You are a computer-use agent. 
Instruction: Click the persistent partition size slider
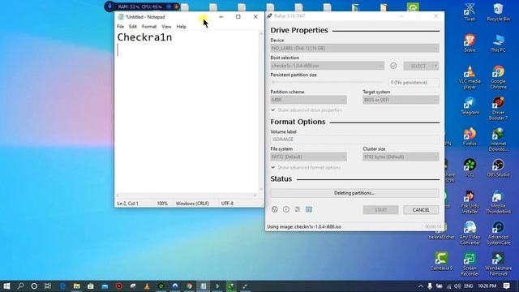(327, 82)
